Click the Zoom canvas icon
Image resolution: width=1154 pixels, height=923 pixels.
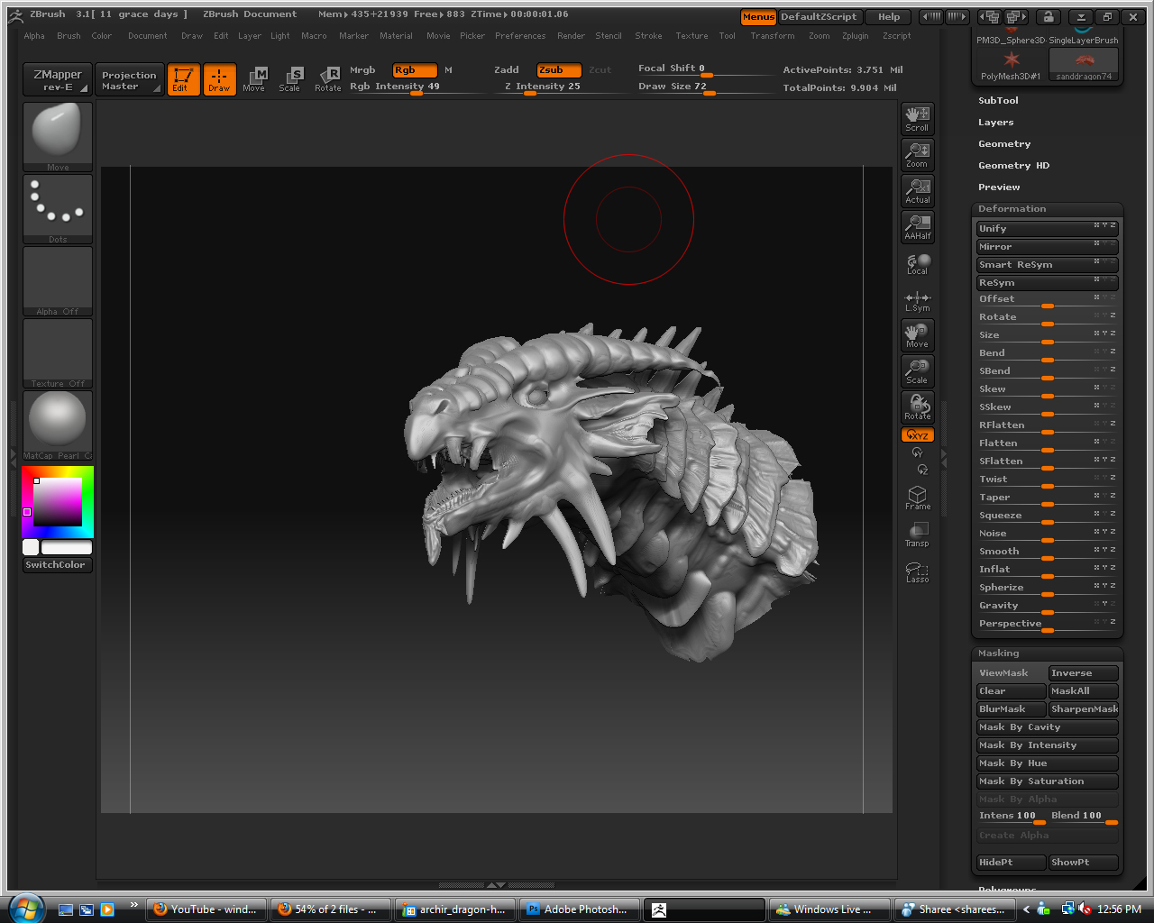pos(917,155)
